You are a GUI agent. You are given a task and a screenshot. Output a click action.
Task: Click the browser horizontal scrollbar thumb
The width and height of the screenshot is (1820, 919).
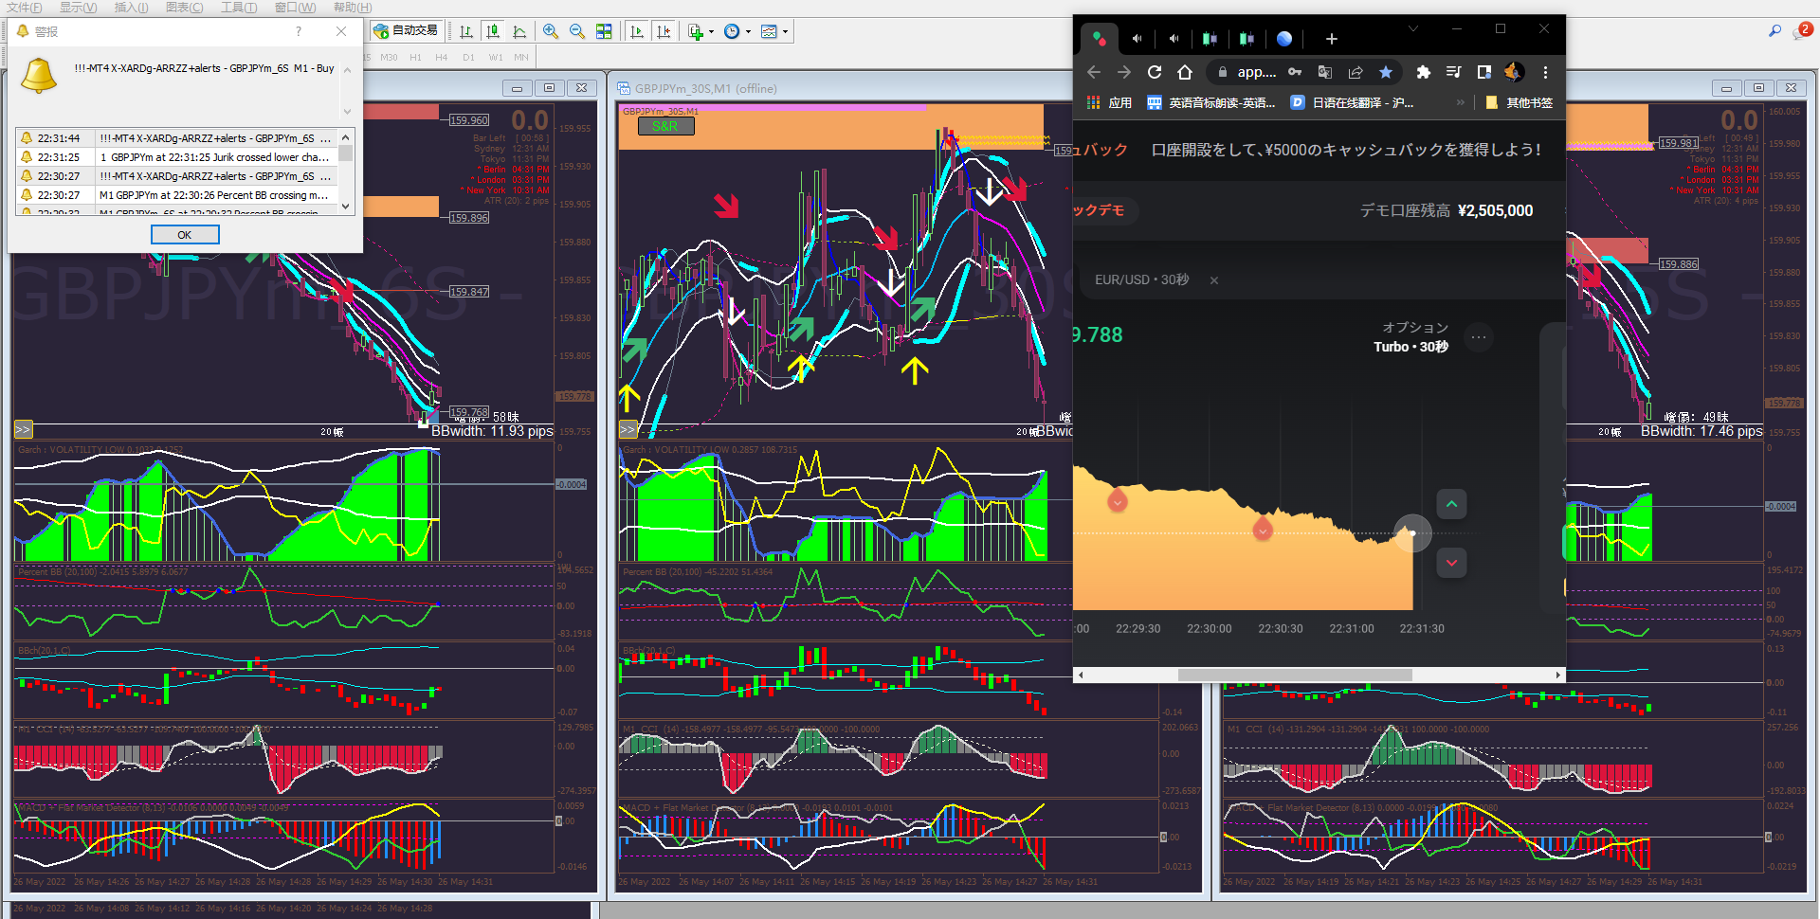tap(1294, 675)
